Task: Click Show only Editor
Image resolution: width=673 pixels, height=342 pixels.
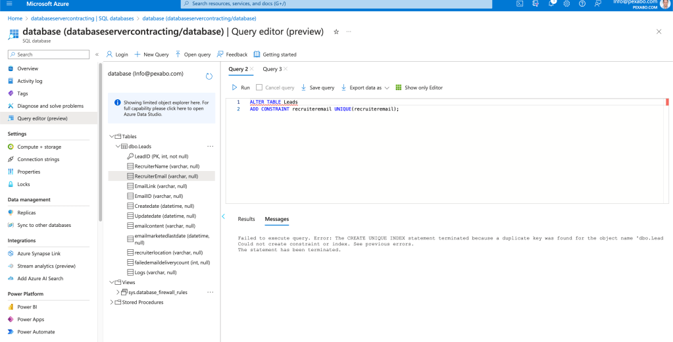Action: click(419, 87)
